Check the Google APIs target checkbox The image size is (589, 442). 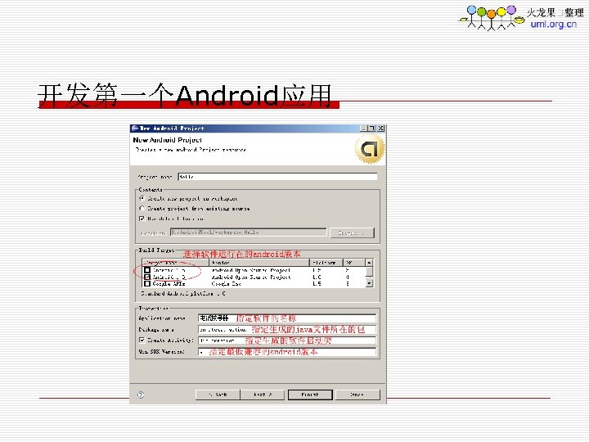click(147, 283)
